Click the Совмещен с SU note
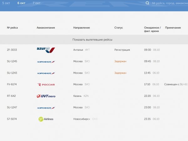Viewport: 188px width, 141px height. (176, 84)
